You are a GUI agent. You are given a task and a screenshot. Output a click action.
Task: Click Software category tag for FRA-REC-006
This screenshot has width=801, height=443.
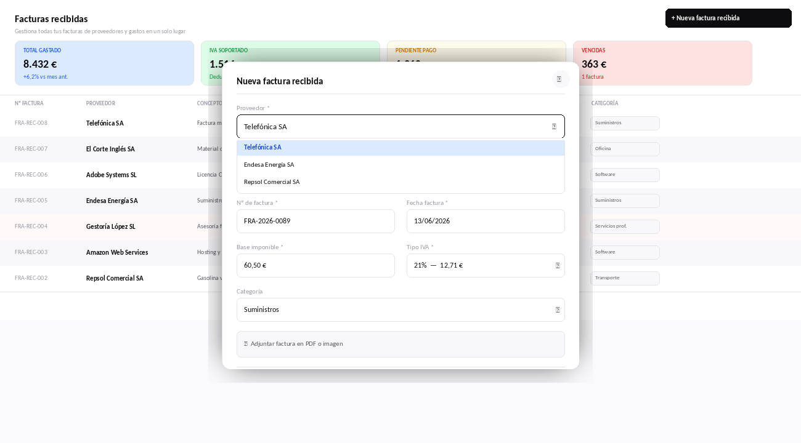(x=625, y=175)
